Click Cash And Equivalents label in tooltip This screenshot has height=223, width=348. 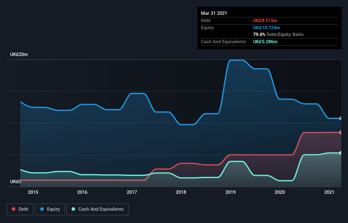coord(223,42)
